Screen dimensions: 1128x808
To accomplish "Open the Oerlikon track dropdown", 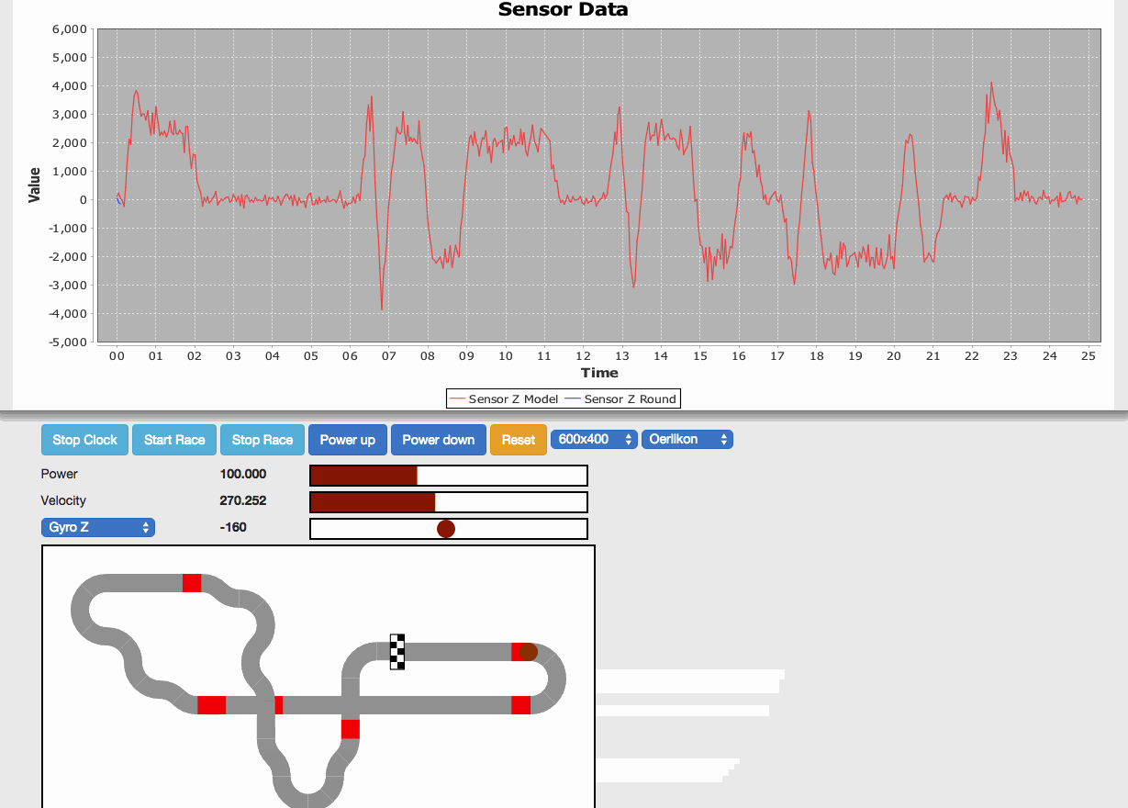I will pos(687,439).
